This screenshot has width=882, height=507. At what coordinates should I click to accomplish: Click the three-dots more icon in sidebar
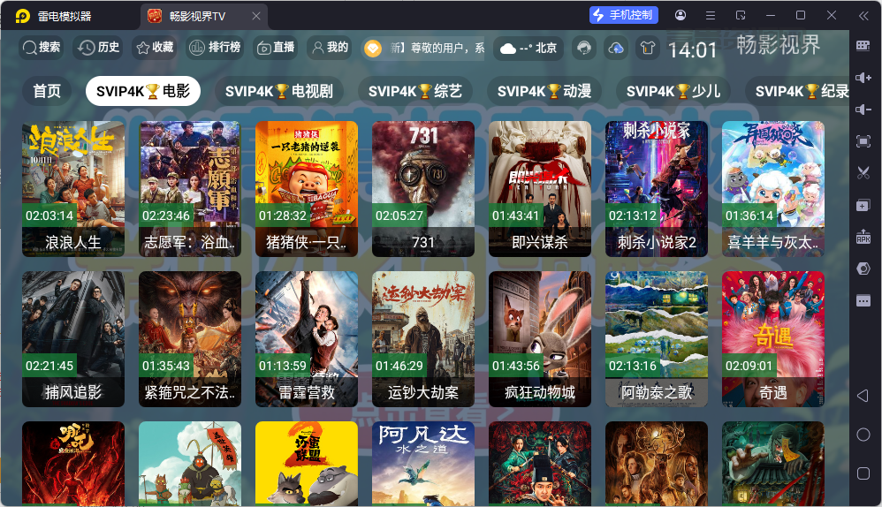click(863, 300)
